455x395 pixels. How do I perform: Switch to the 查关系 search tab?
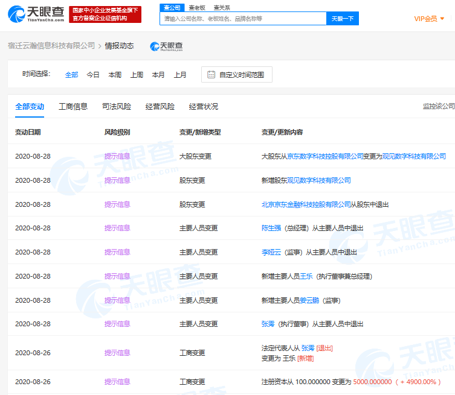[x=222, y=7]
